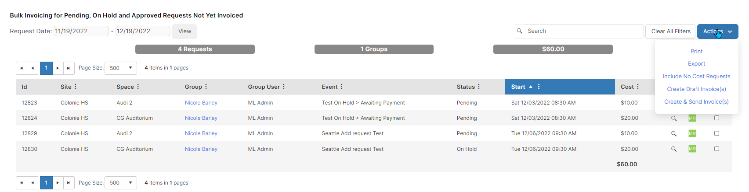This screenshot has width=749, height=192.
Task: Click the green MR icon for request 12830
Action: (x=692, y=149)
